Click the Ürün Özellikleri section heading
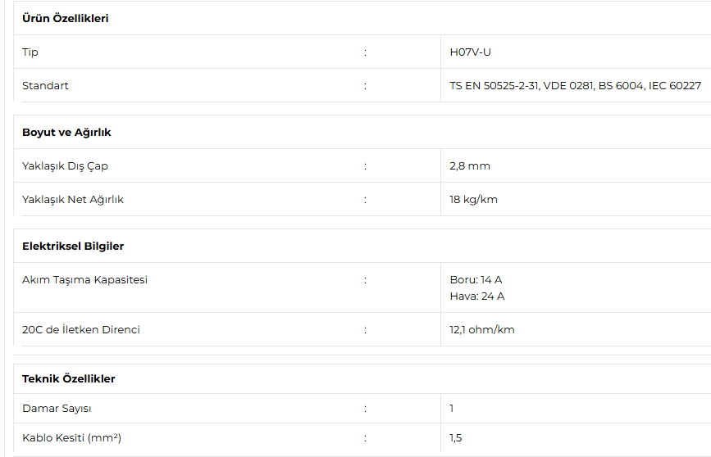The width and height of the screenshot is (711, 457). (65, 19)
